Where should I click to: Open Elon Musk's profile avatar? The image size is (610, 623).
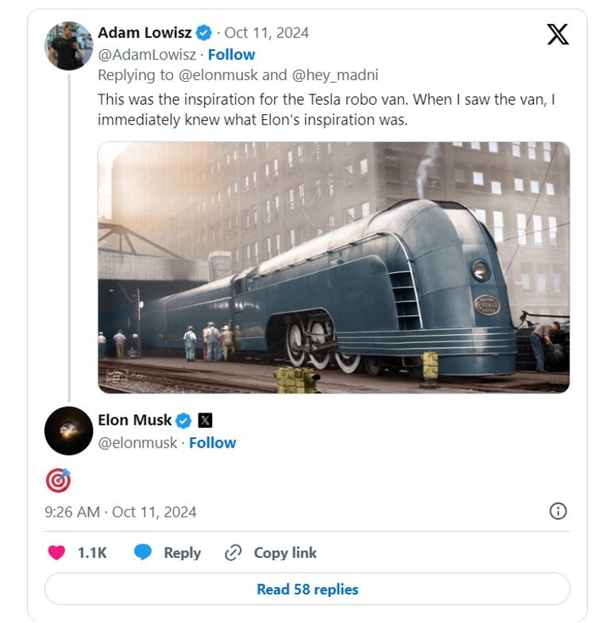69,431
